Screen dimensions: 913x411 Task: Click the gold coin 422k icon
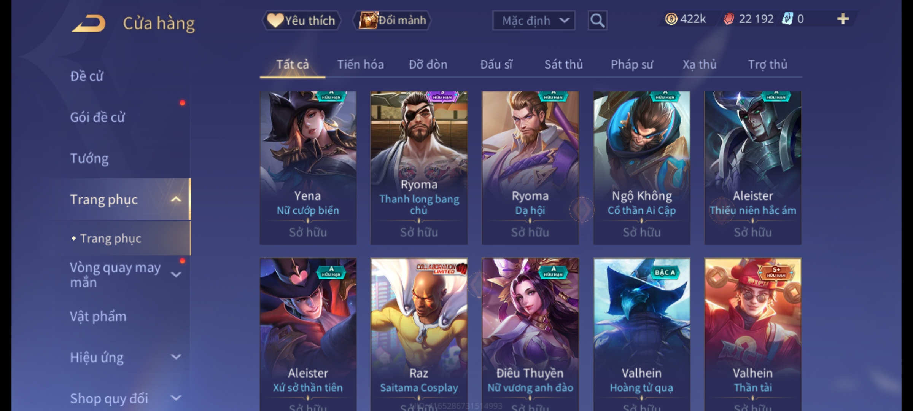[671, 19]
